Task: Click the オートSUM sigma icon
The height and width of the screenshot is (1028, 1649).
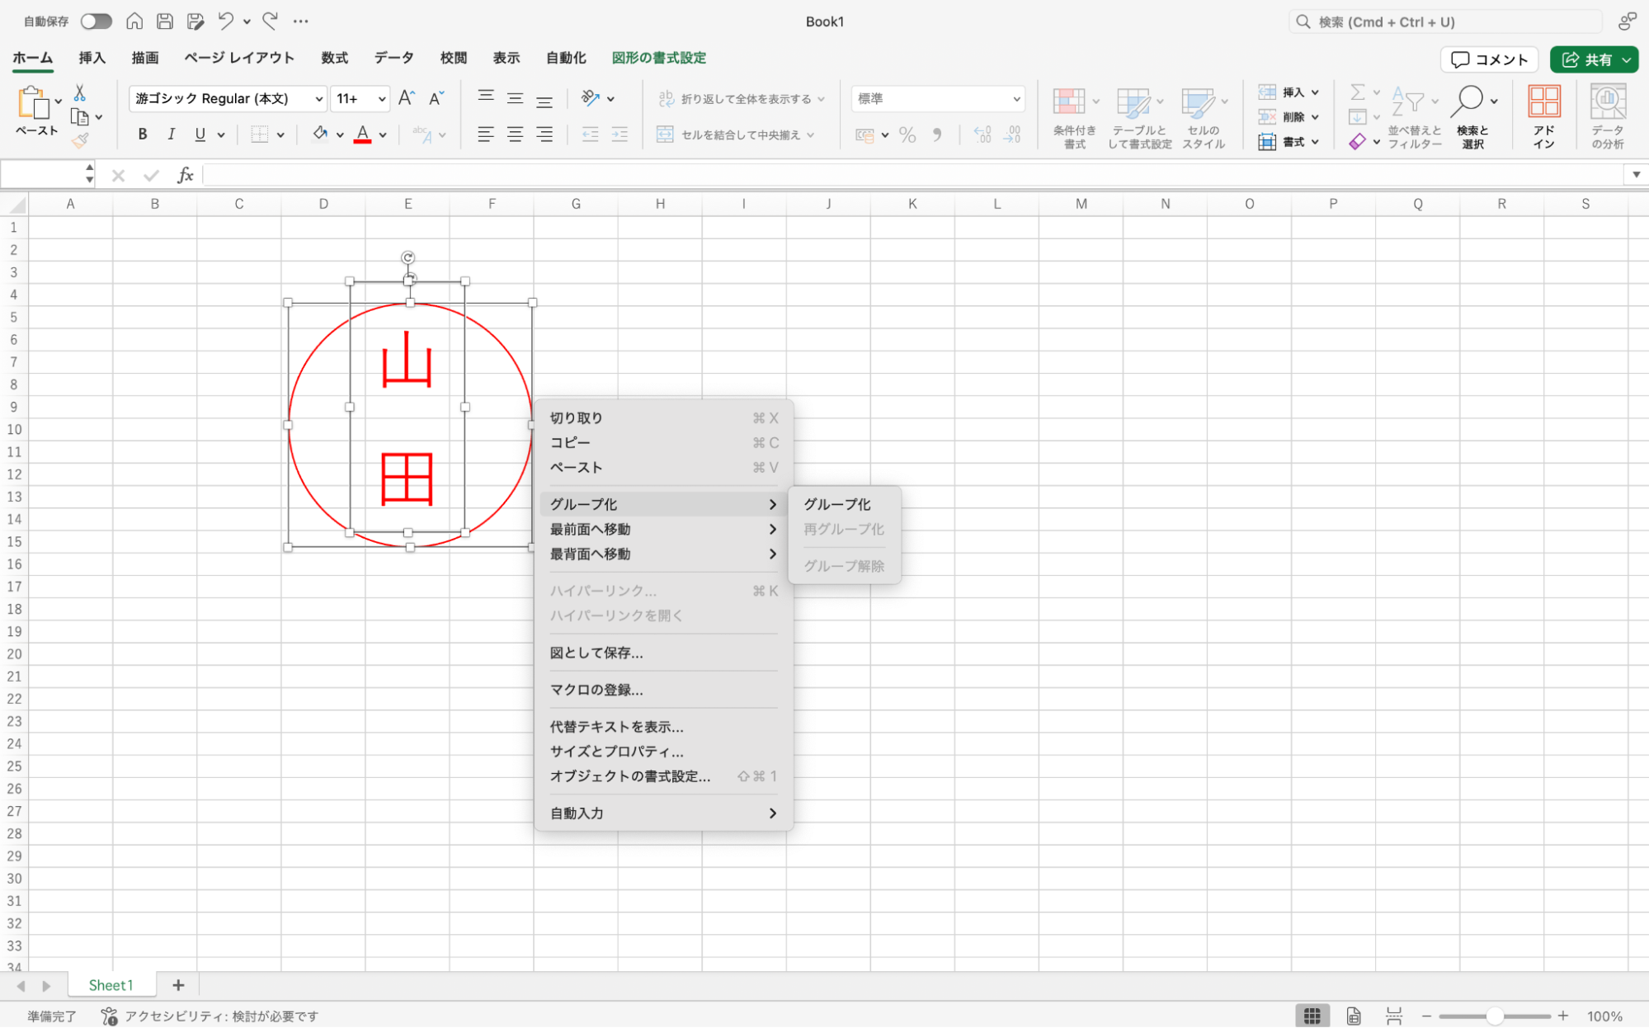Action: 1359,92
